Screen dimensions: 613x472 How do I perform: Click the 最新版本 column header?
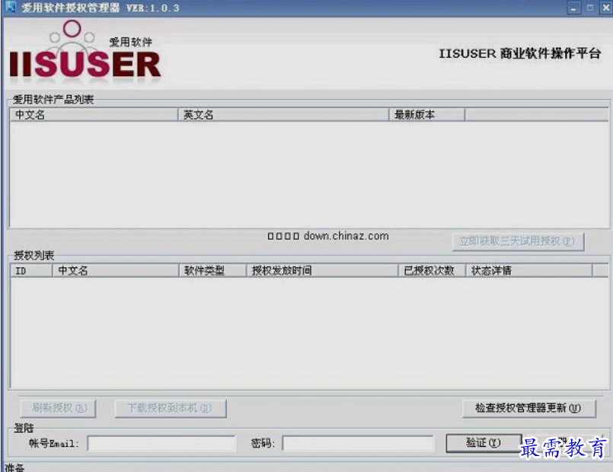[426, 115]
